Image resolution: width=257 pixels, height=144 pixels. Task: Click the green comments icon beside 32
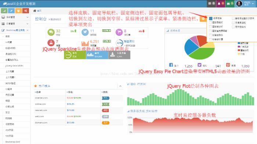(51, 32)
